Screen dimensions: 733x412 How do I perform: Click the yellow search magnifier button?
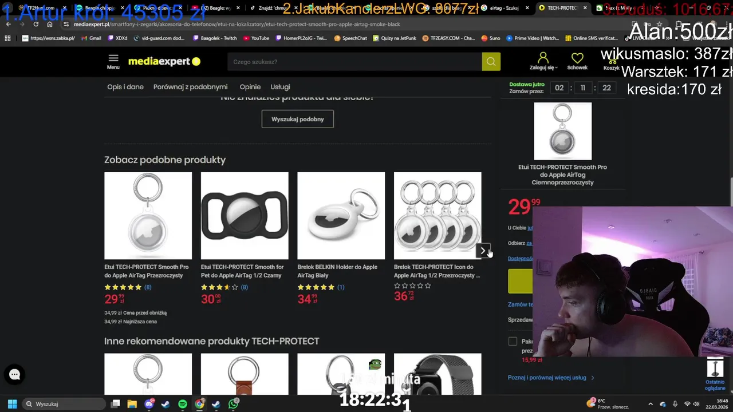pos(491,61)
